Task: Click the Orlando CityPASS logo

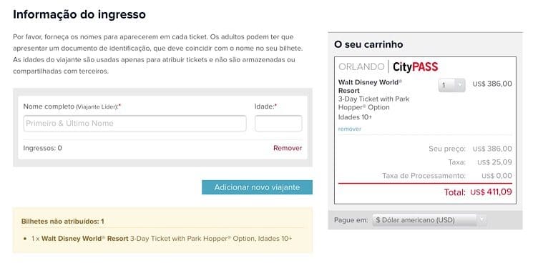Action: click(388, 67)
